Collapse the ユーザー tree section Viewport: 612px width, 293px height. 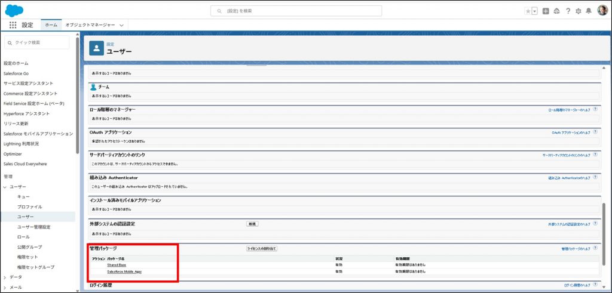(5, 187)
